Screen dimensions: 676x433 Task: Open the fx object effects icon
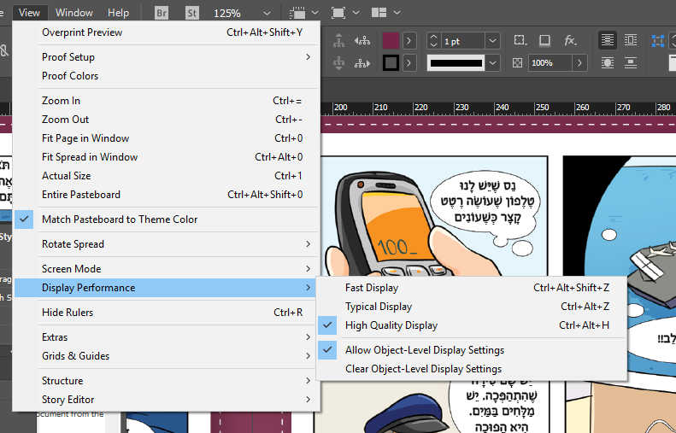point(570,41)
